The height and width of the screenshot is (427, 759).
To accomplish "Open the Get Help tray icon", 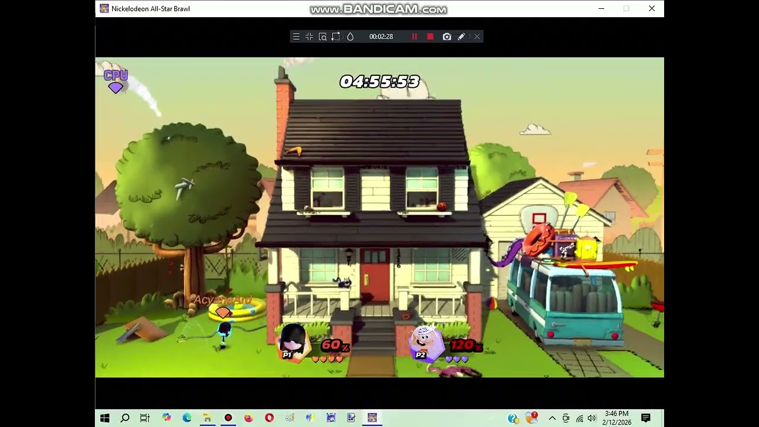I will click(x=512, y=419).
